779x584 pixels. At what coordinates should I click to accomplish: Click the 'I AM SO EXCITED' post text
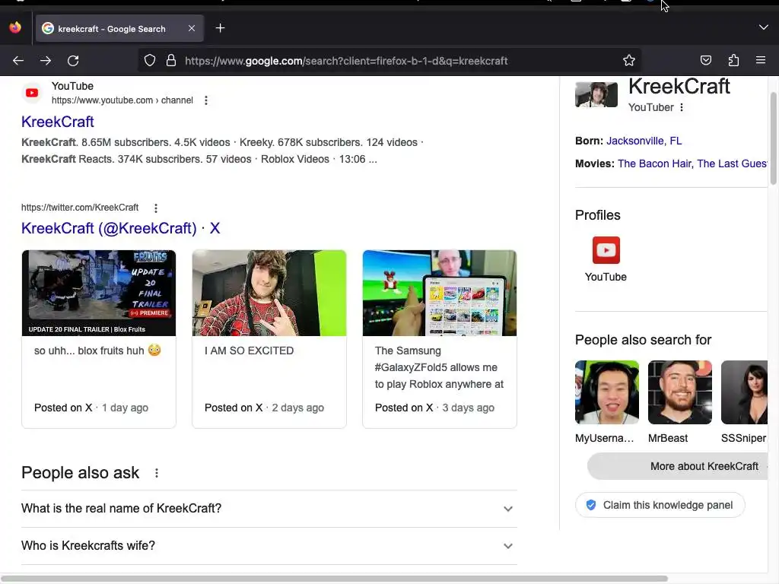[249, 351]
